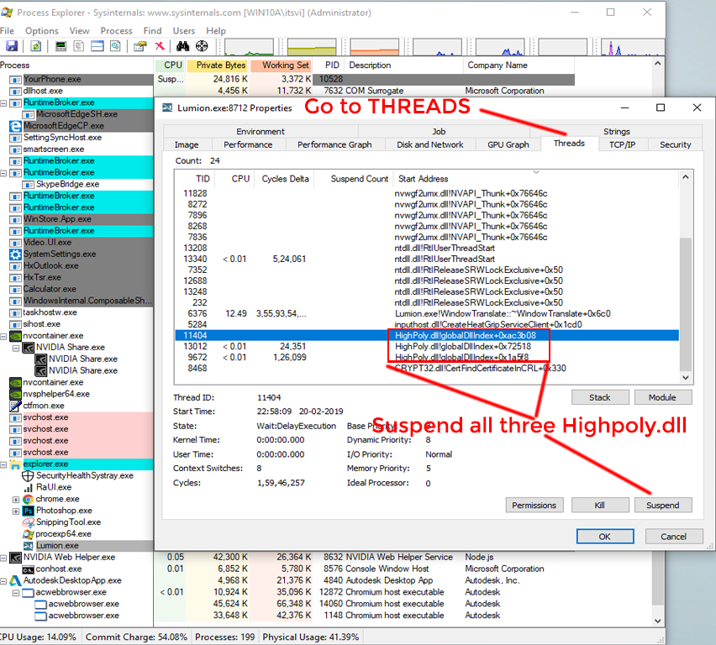
Task: Switch to the Environment tab
Action: coord(261,132)
